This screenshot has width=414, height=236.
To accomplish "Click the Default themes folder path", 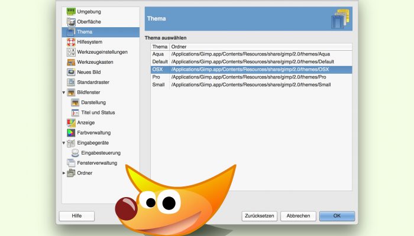I will [253, 62].
